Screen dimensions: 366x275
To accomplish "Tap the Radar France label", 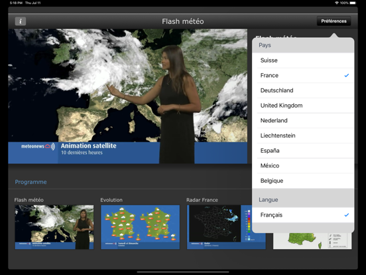I will (202, 200).
